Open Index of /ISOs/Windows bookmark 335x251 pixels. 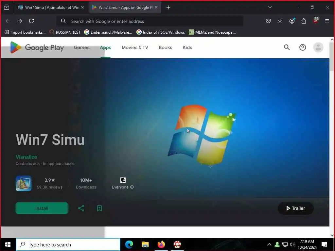click(161, 32)
